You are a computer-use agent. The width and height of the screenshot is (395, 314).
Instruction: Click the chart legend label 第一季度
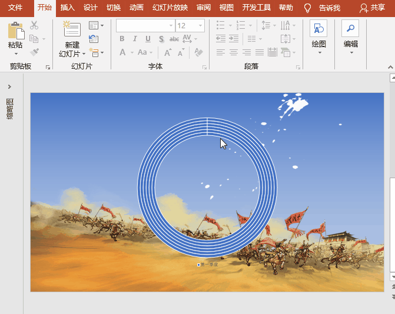click(210, 265)
